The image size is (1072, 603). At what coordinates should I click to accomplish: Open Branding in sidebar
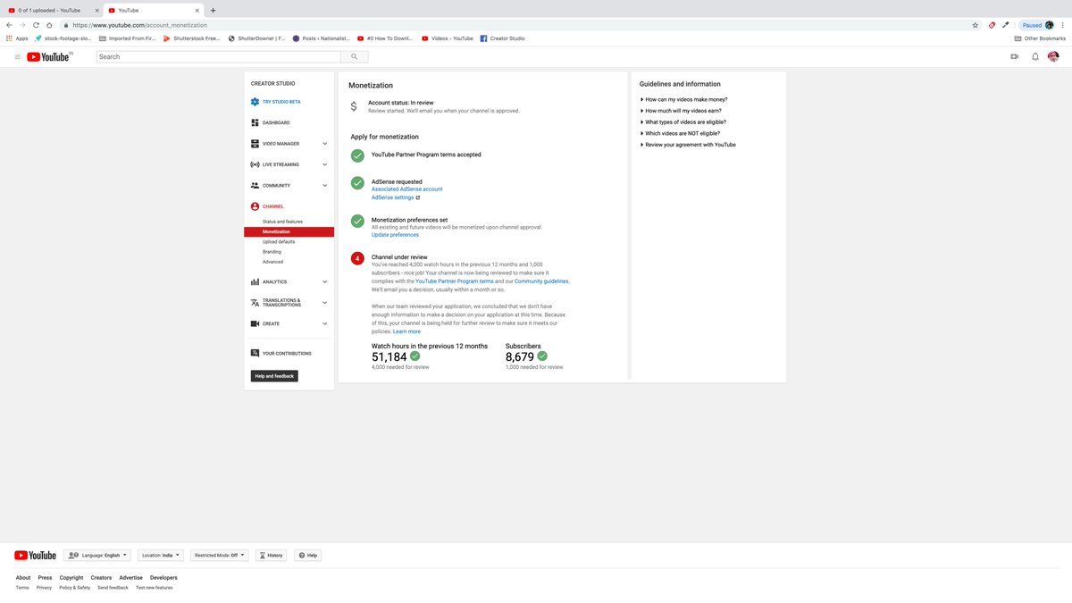tap(272, 252)
